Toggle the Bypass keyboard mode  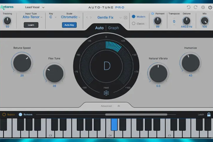click(x=4, y=115)
